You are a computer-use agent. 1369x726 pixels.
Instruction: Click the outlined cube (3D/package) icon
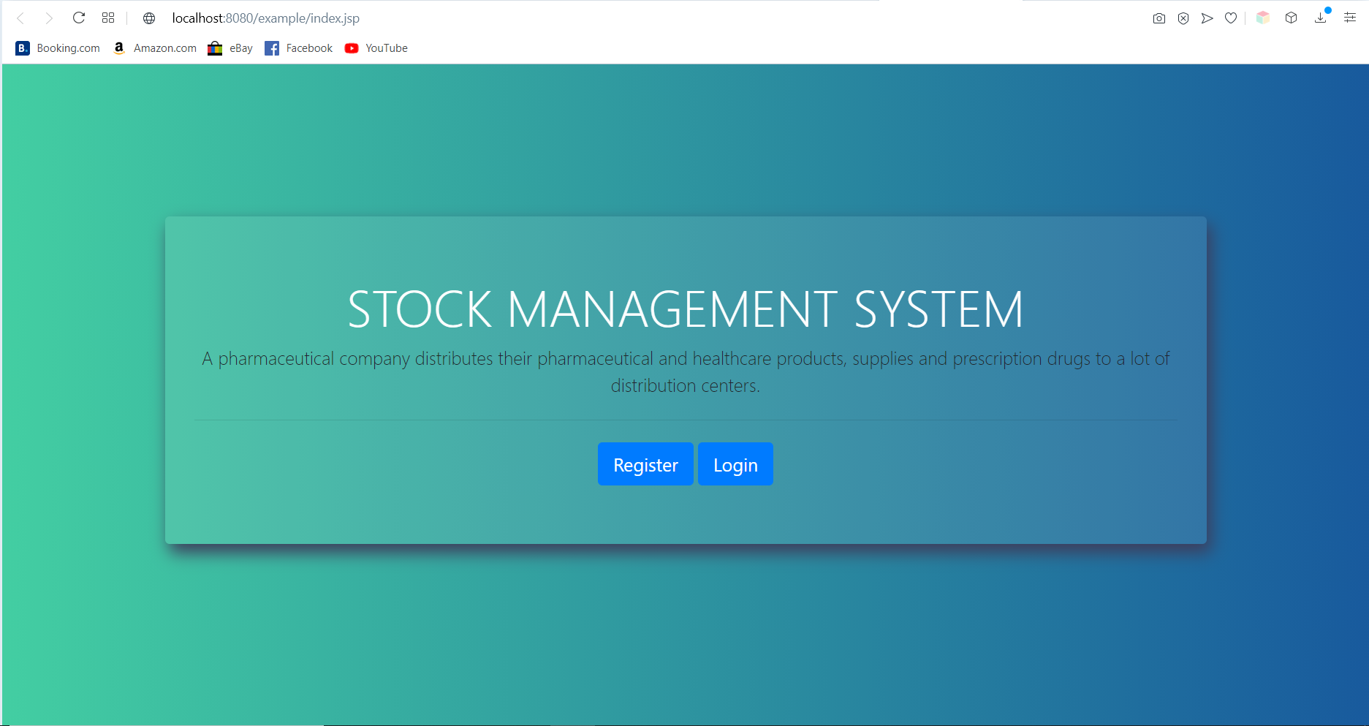tap(1291, 18)
